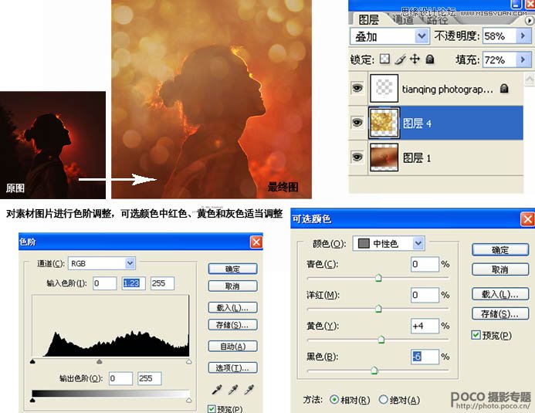535x413 pixels.
Task: Click 存储 in the Levels dialog
Action: (232, 325)
